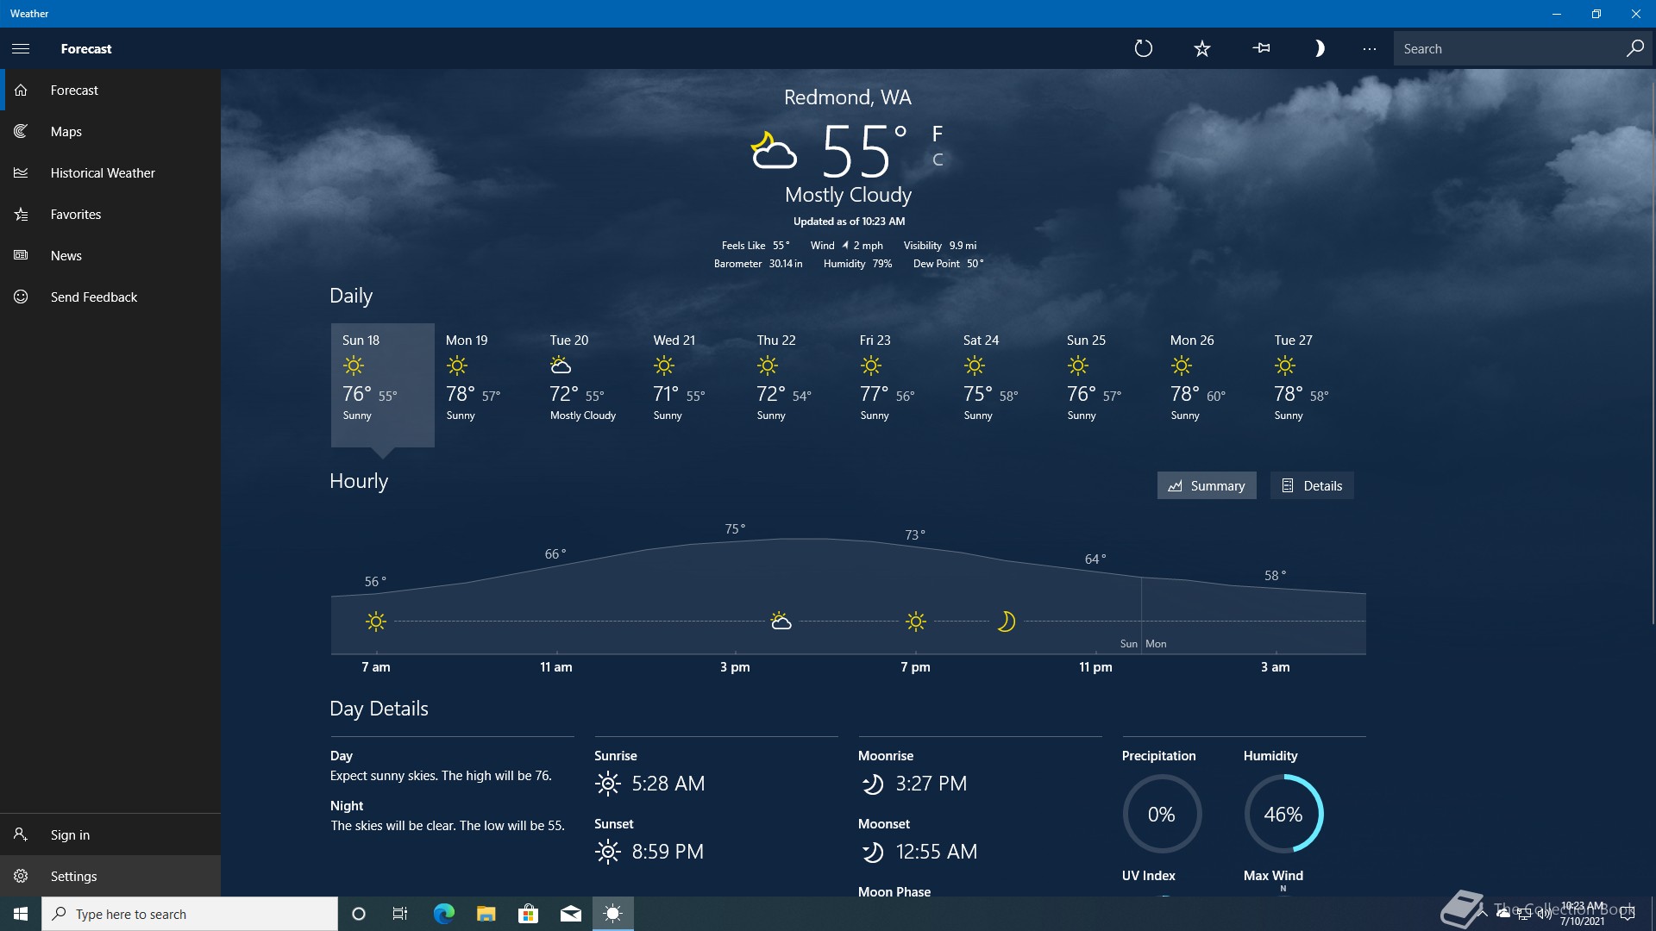Viewport: 1656px width, 931px height.
Task: Open Microsoft Store from taskbar
Action: (528, 914)
